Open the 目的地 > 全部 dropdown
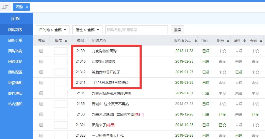This screenshot has width=265, height=139. click(53, 30)
